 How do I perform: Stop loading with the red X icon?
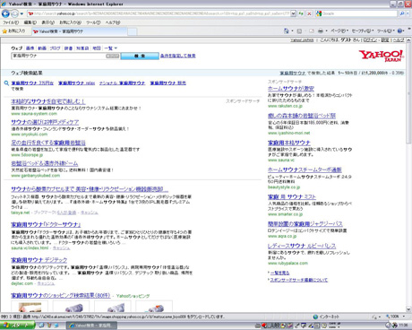[x=309, y=13]
